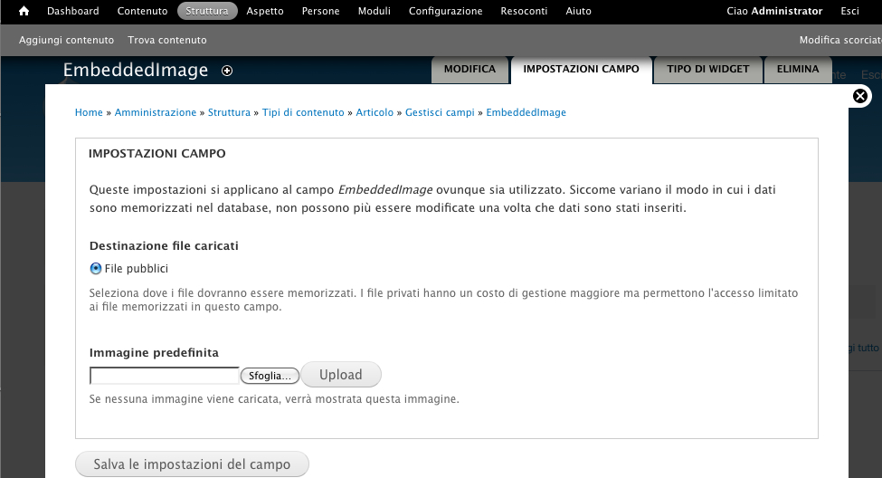
Task: Follow the Gestisci campi breadcrumb link
Action: (x=440, y=112)
